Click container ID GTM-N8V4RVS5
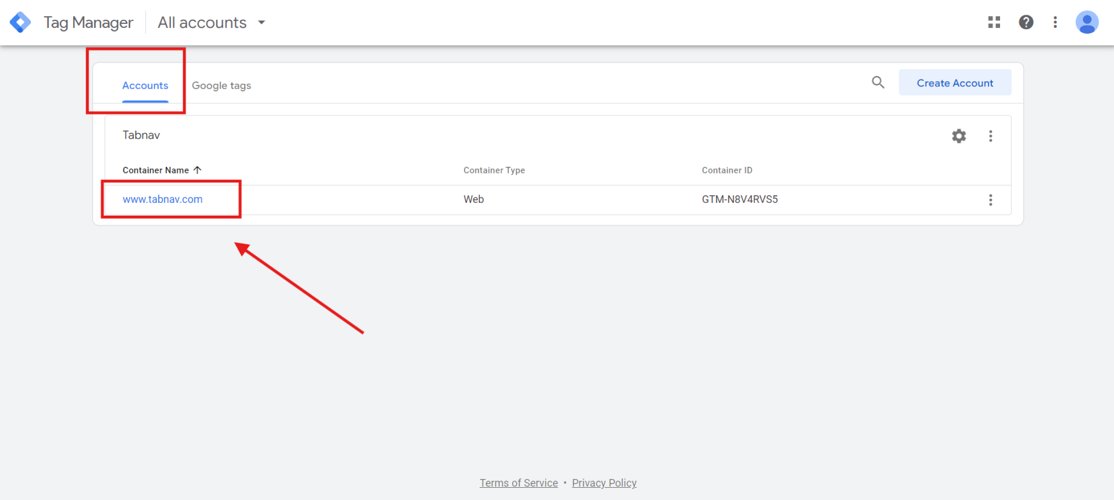The image size is (1114, 500). pyautogui.click(x=740, y=199)
